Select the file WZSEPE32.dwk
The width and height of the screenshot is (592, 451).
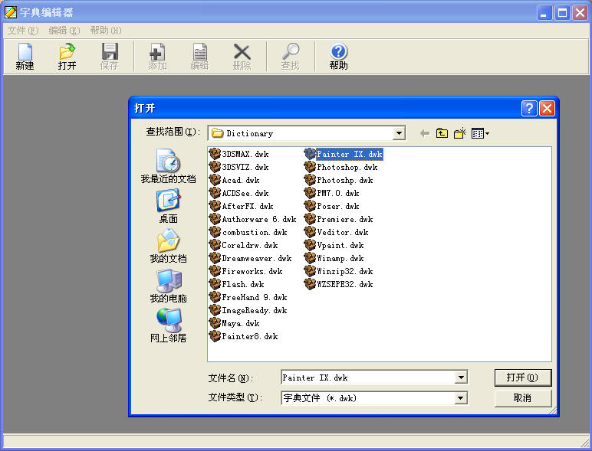pyautogui.click(x=339, y=284)
